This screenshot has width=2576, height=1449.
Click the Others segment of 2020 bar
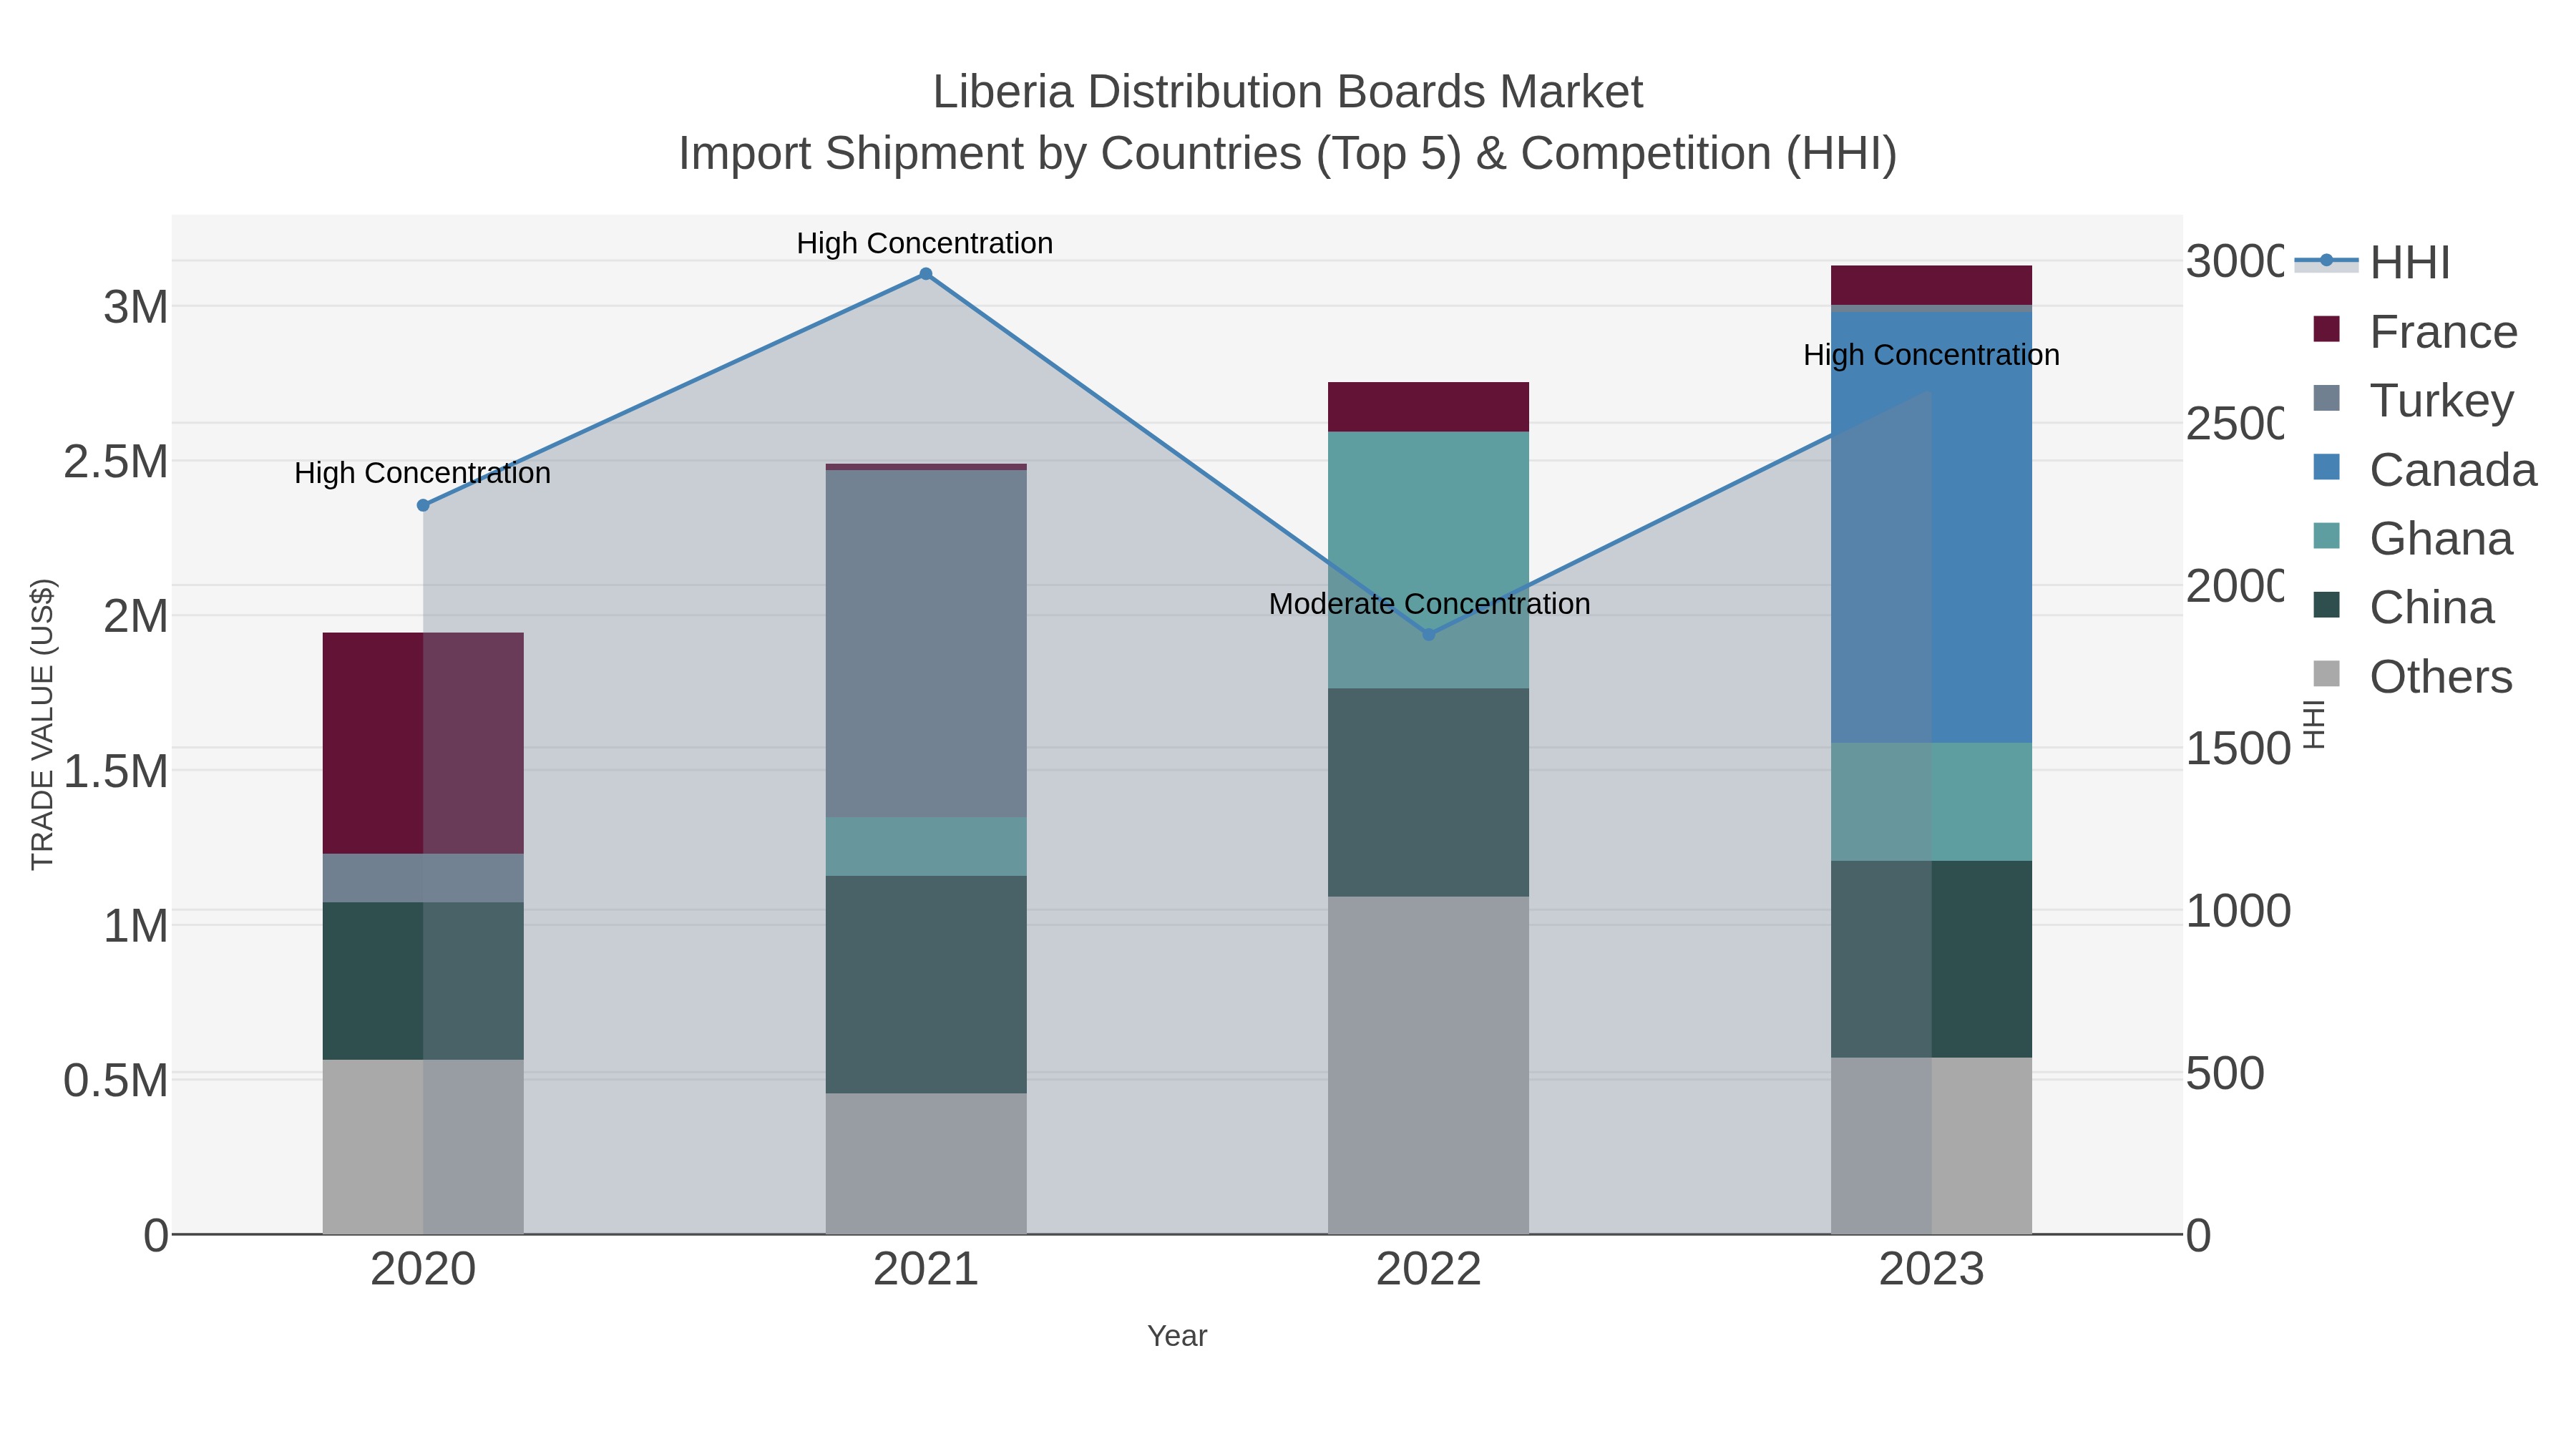point(423,1147)
